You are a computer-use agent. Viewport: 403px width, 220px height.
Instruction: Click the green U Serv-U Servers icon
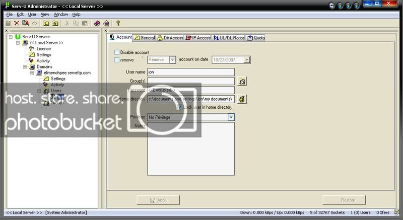(18, 37)
